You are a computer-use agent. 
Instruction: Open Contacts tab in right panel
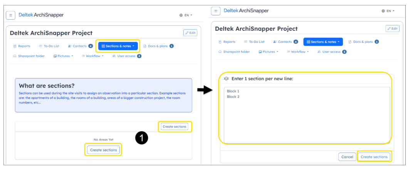click(285, 42)
